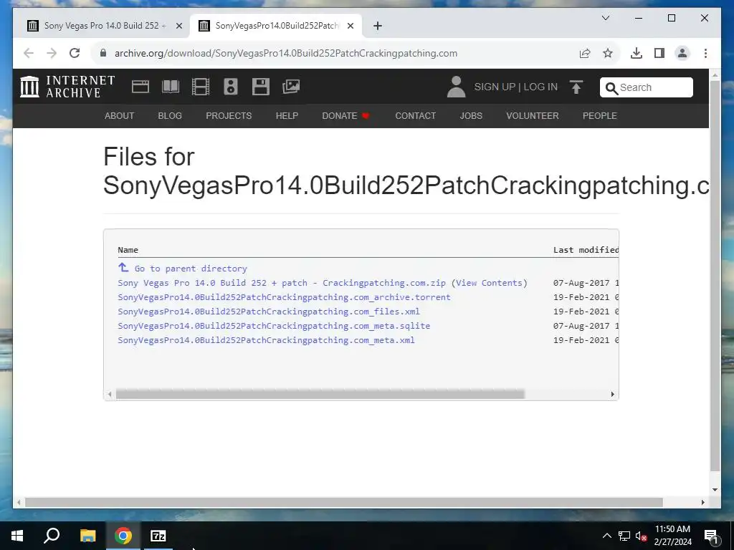Open the notification center icon
This screenshot has height=550, width=734.
pyautogui.click(x=712, y=536)
